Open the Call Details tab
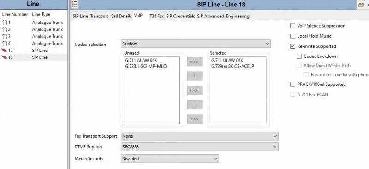The image size is (369, 169). click(121, 16)
